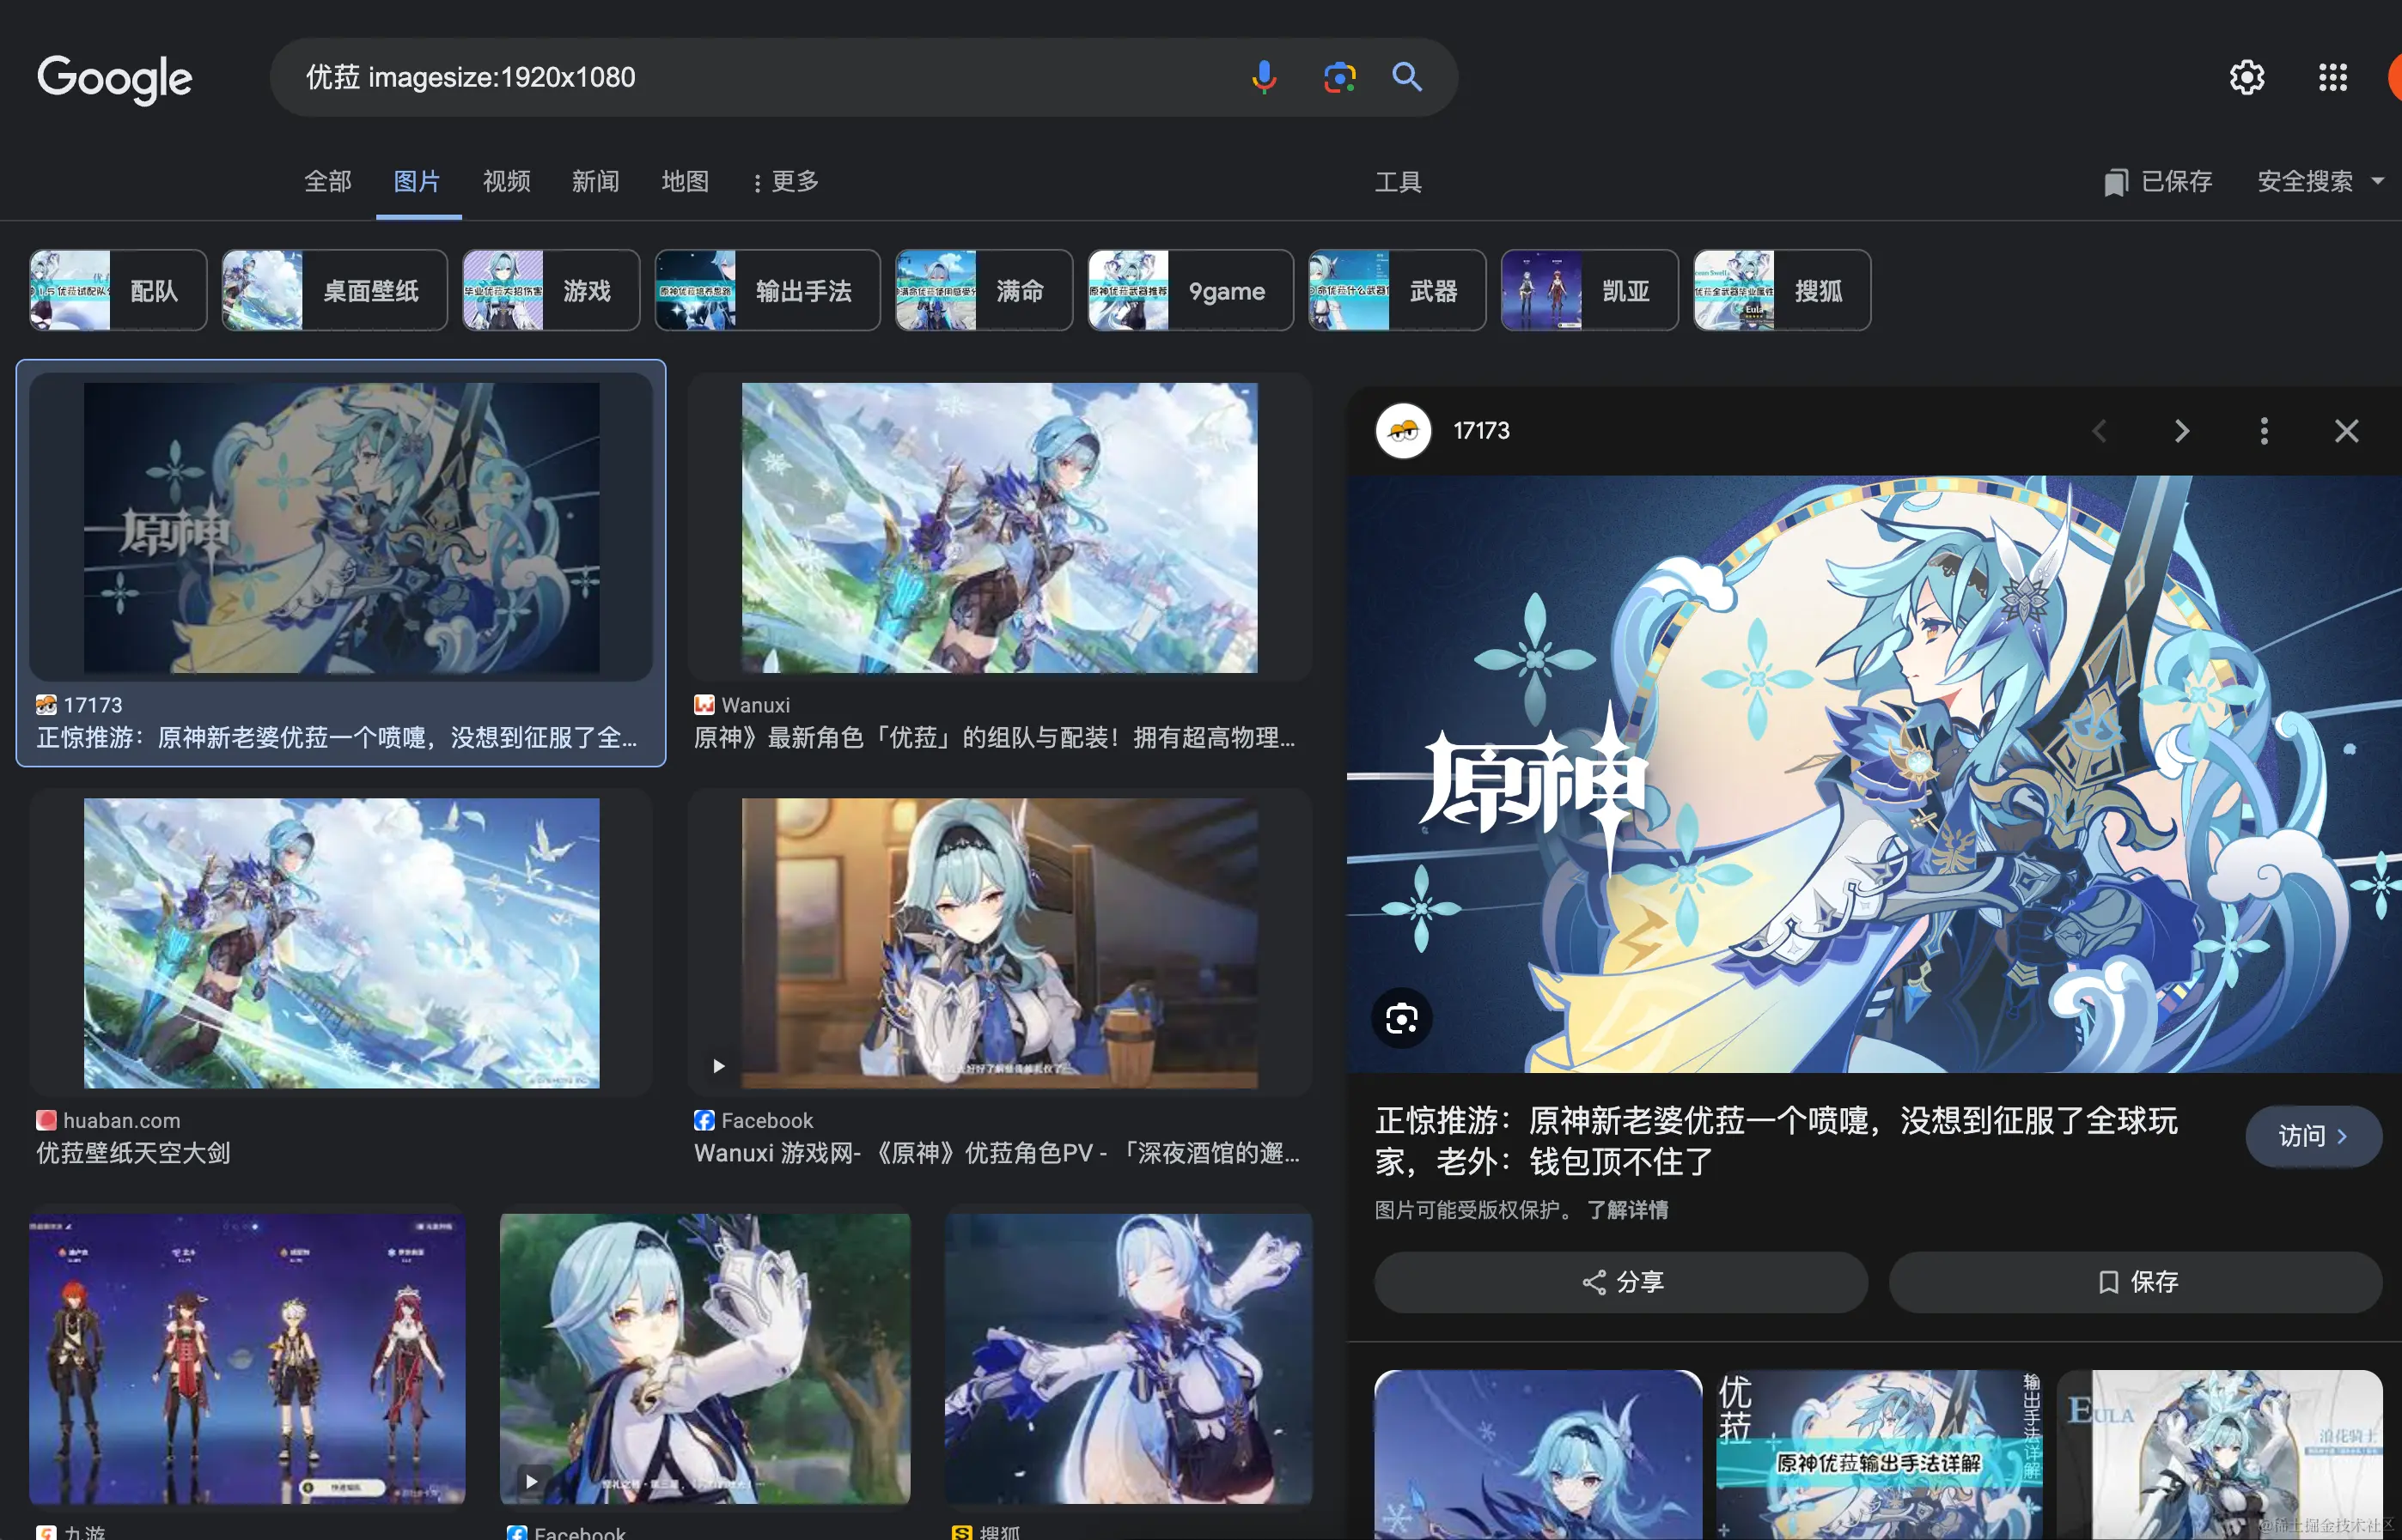
Task: Open the huaban.com wallpaper thumbnail
Action: pos(341,942)
